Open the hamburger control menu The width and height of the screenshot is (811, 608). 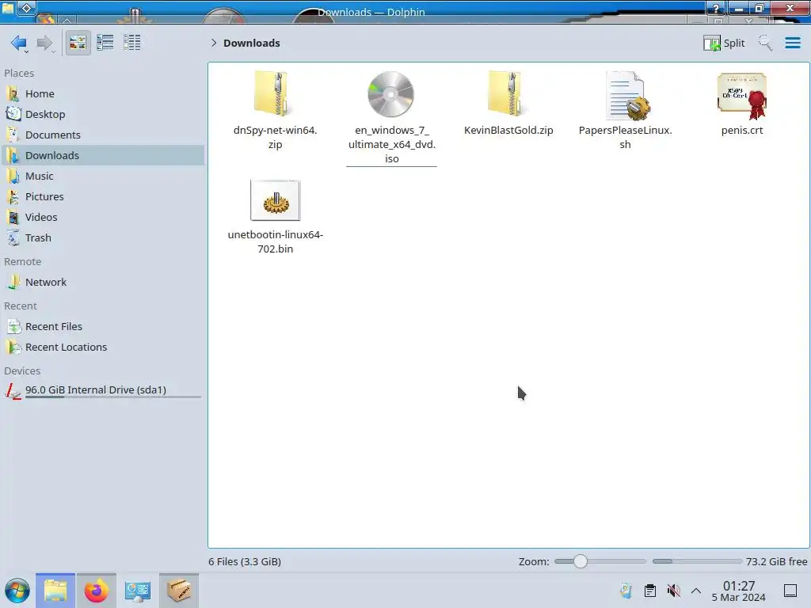792,43
